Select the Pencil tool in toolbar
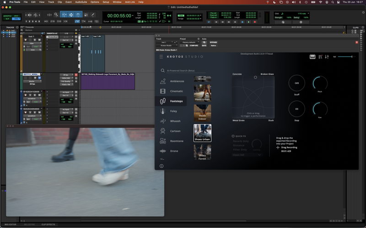 coord(93,15)
